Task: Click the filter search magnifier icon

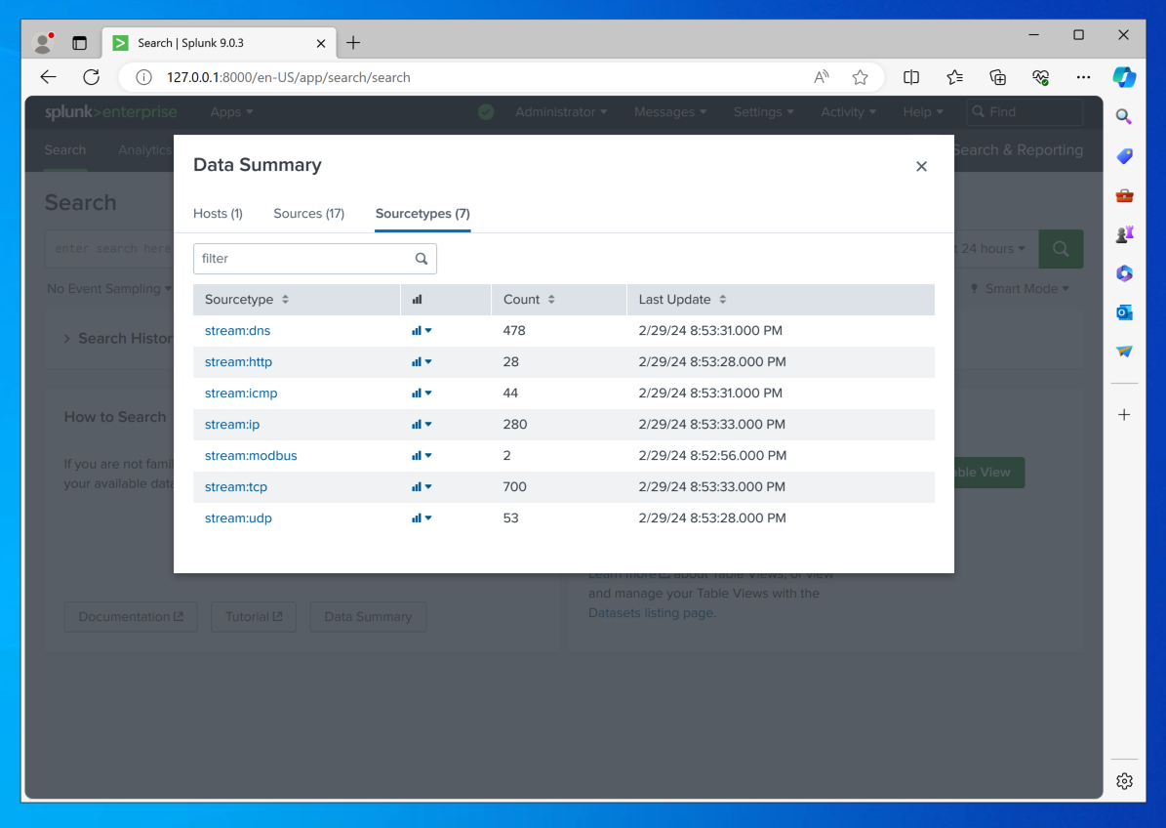Action: (422, 259)
